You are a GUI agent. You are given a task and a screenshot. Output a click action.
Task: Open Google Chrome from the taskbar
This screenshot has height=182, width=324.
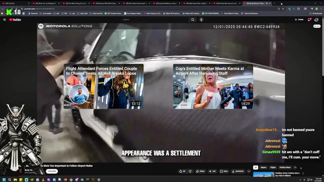[71, 180]
